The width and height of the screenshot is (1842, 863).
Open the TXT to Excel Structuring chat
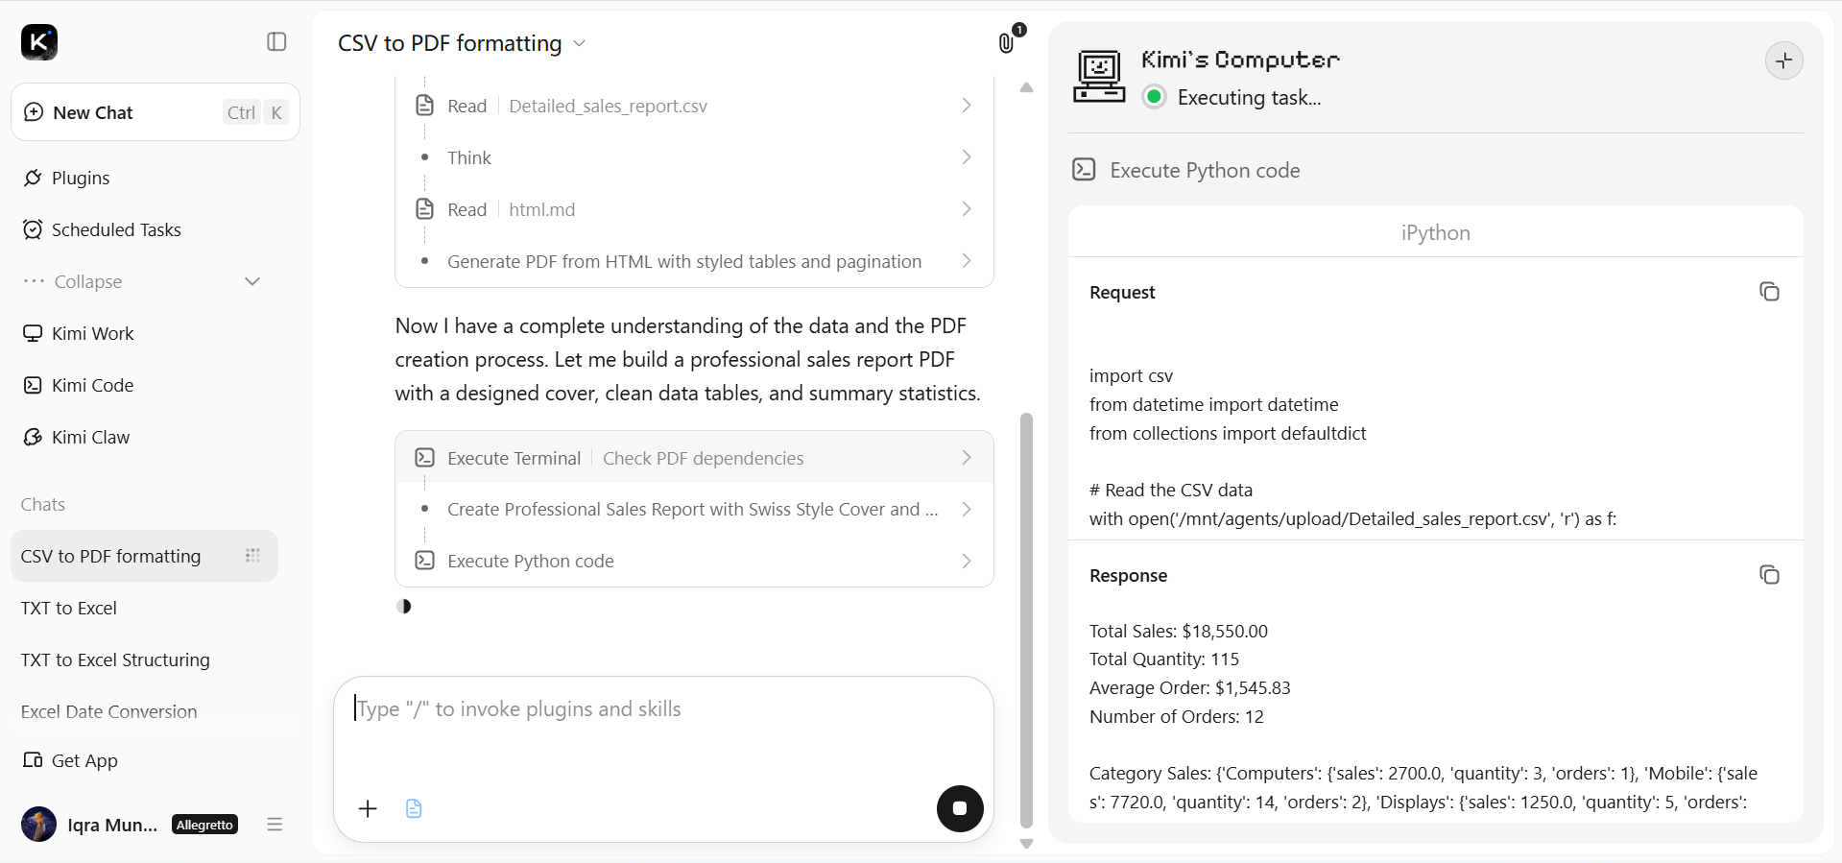click(x=115, y=659)
